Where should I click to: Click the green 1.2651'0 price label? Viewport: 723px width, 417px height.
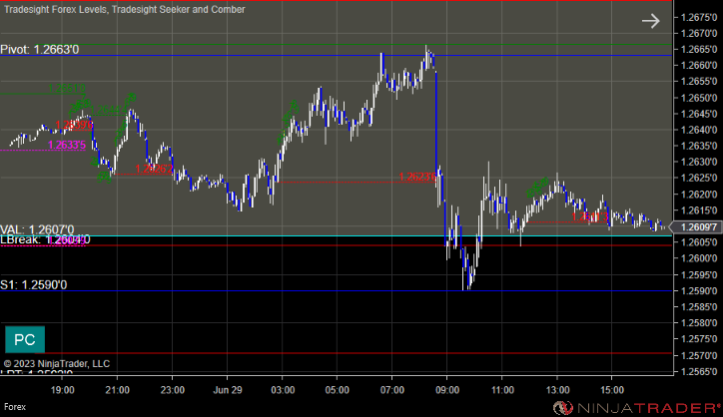66,88
